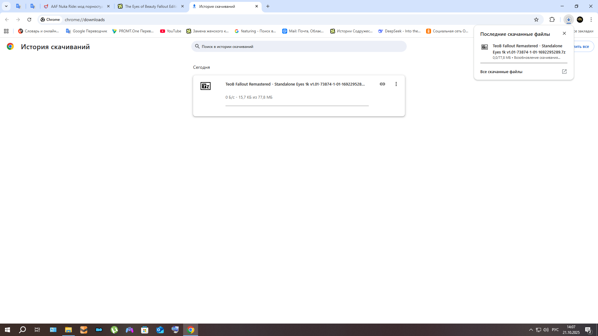Open the Extensions puzzle icon
This screenshot has height=336, width=598.
[552, 20]
